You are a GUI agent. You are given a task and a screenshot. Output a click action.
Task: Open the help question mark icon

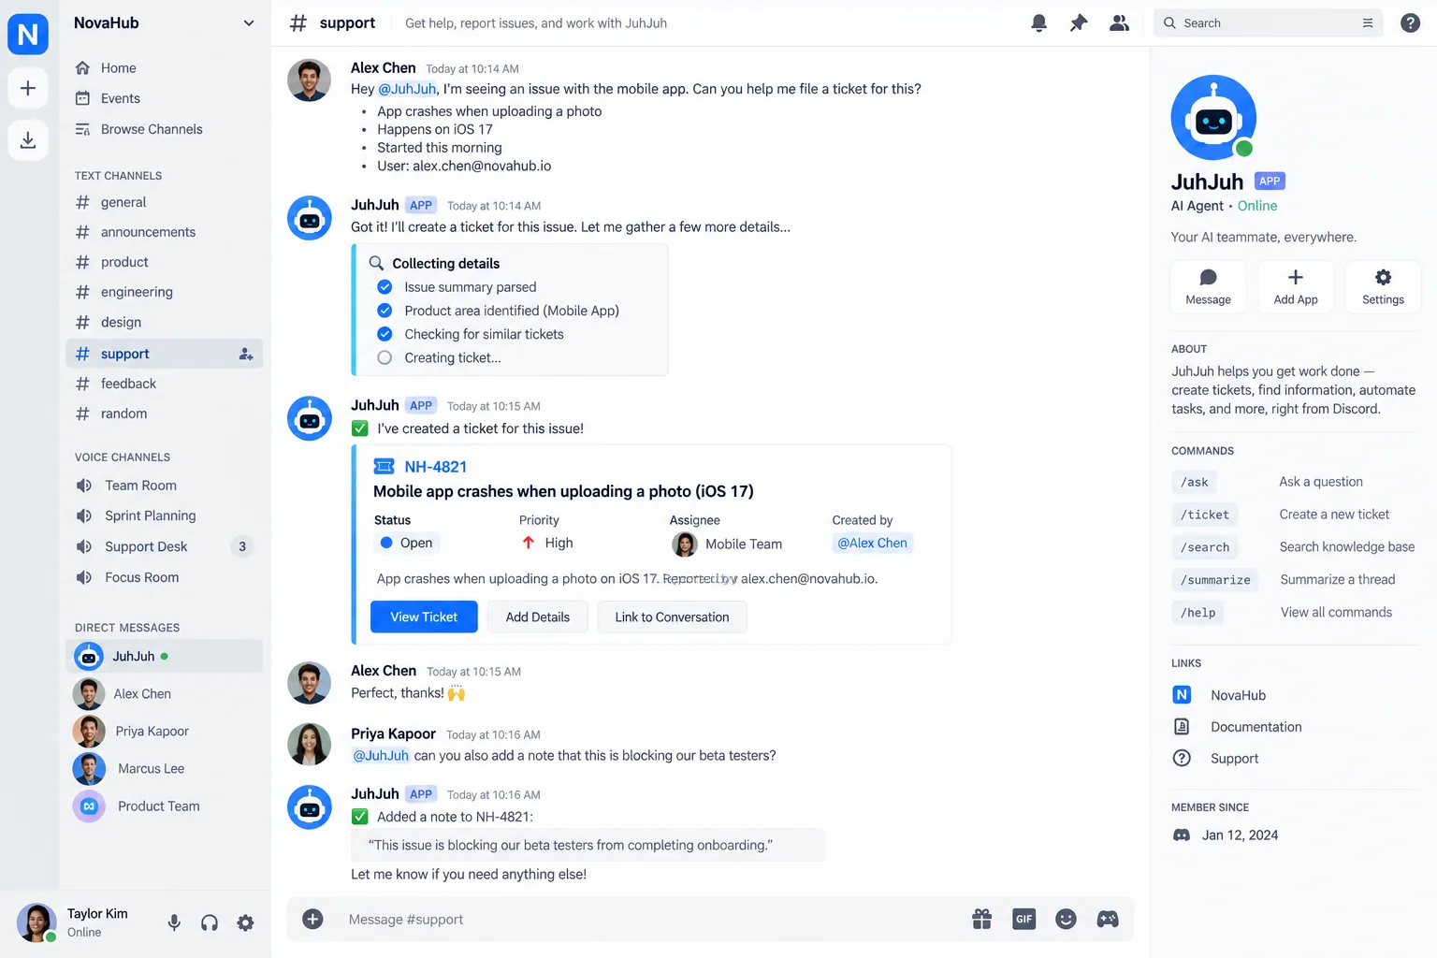pyautogui.click(x=1410, y=23)
